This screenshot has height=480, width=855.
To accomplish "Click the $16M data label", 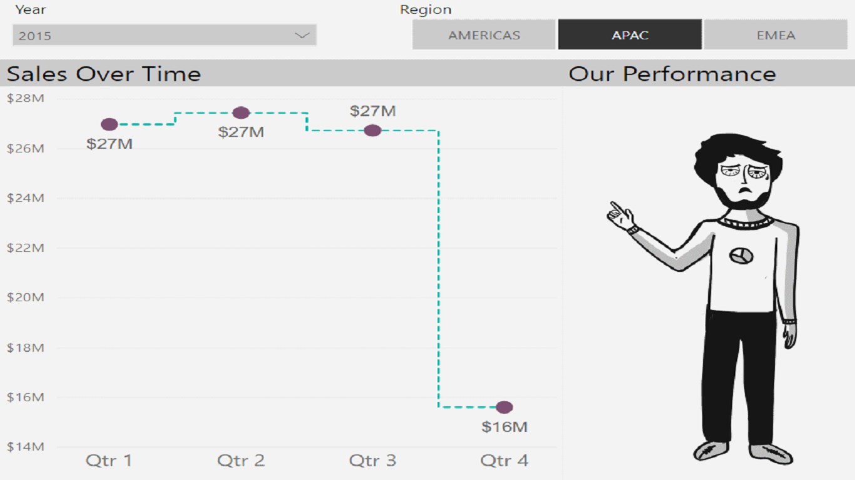I will 504,427.
